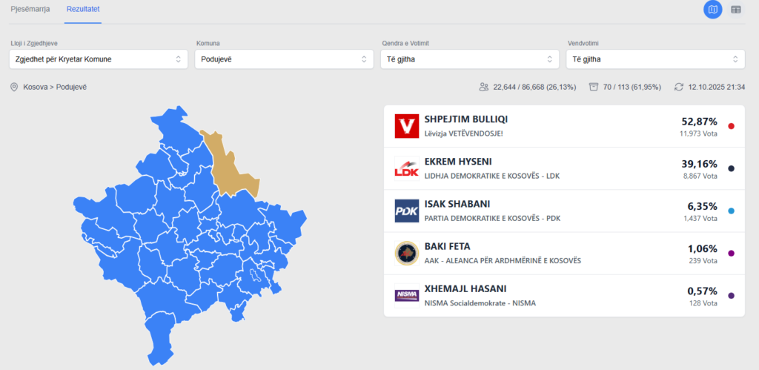Viewport: 759px width, 370px height.
Task: Click the NISMA party logo
Action: (406, 295)
